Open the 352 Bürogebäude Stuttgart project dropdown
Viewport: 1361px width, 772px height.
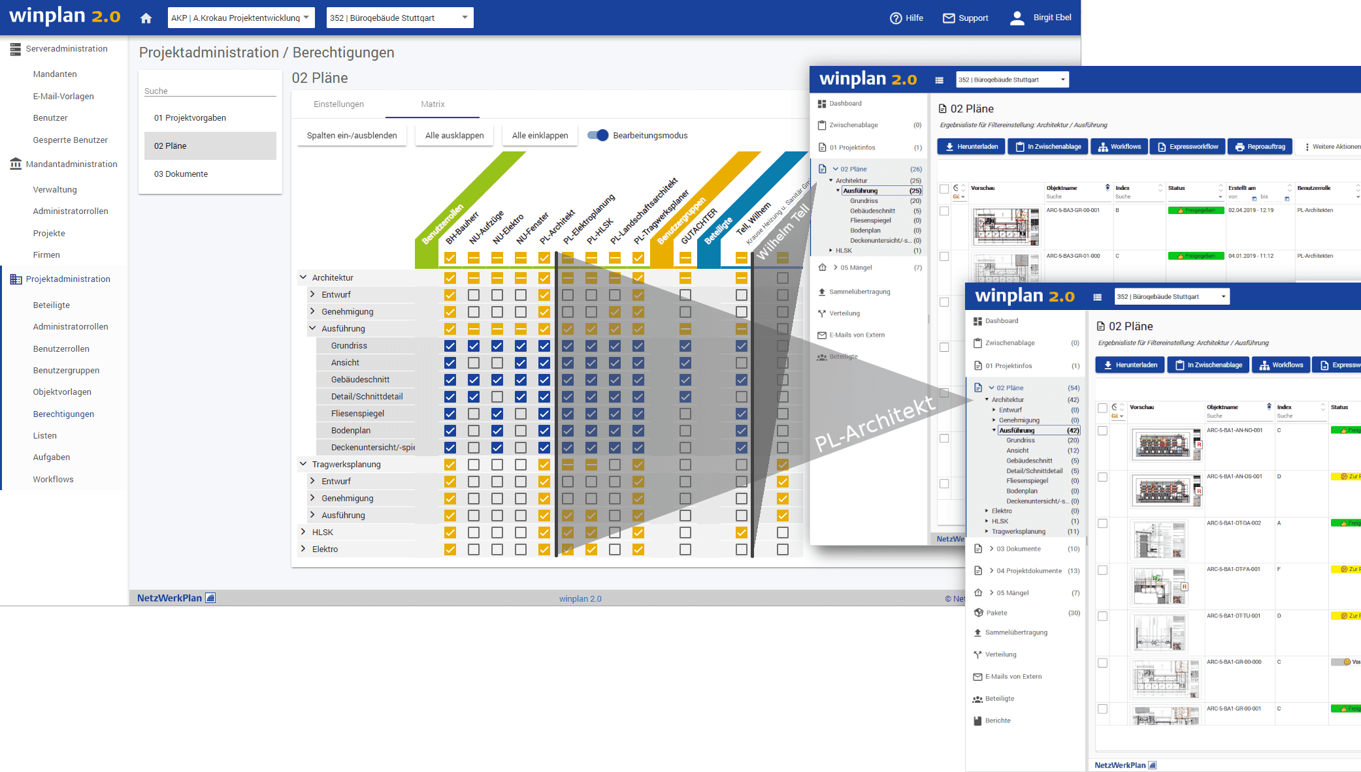tap(400, 18)
